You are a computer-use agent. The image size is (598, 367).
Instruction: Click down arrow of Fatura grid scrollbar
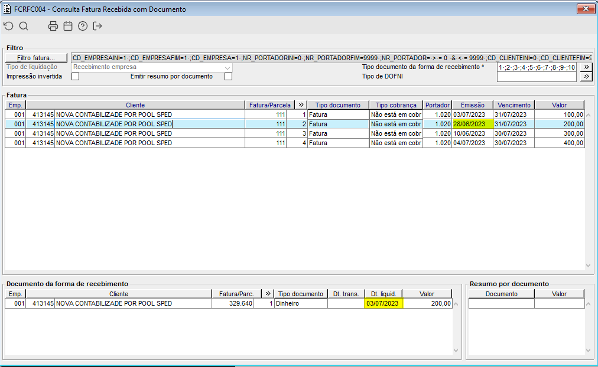[588, 266]
